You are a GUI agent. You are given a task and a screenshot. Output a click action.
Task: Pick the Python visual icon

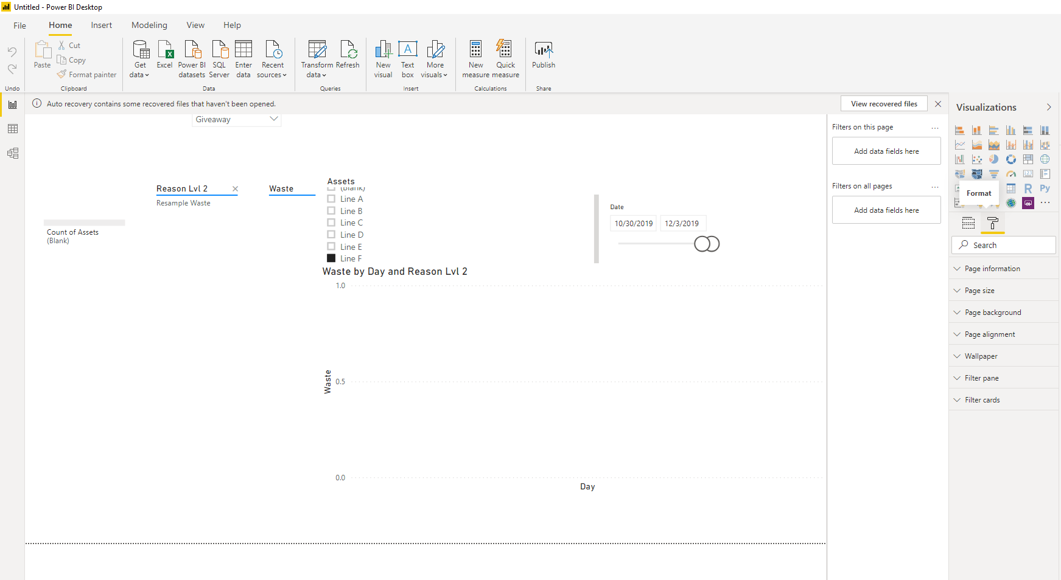tap(1045, 188)
